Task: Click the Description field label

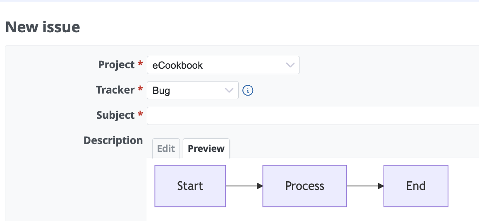Action: pyautogui.click(x=113, y=141)
